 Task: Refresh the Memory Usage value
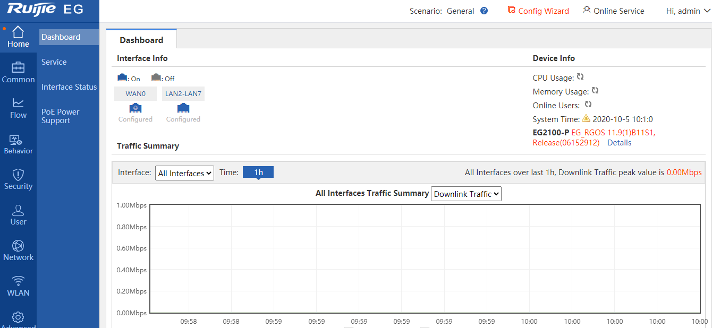(595, 91)
